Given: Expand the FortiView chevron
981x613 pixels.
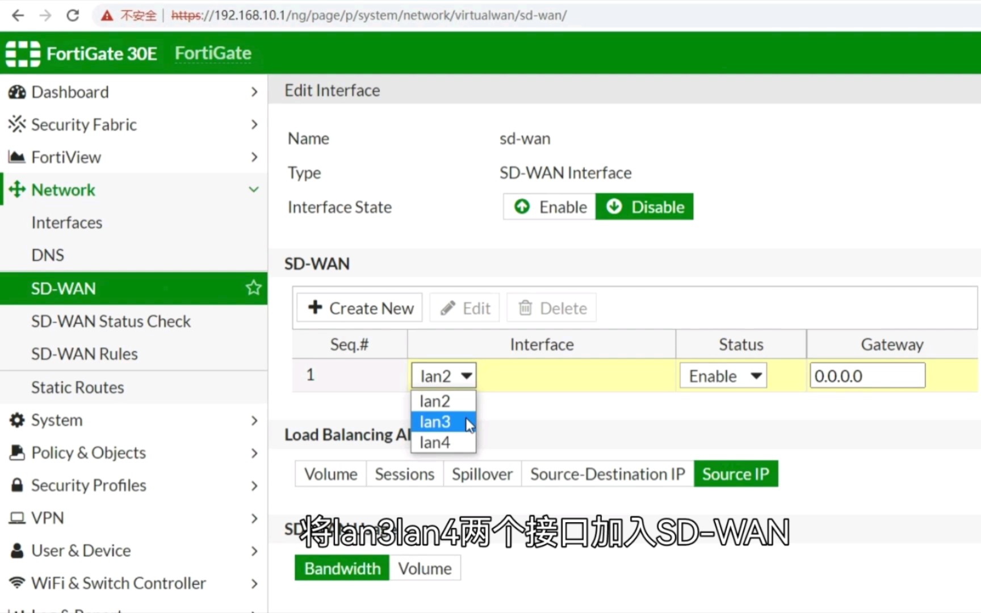Looking at the screenshot, I should point(254,157).
